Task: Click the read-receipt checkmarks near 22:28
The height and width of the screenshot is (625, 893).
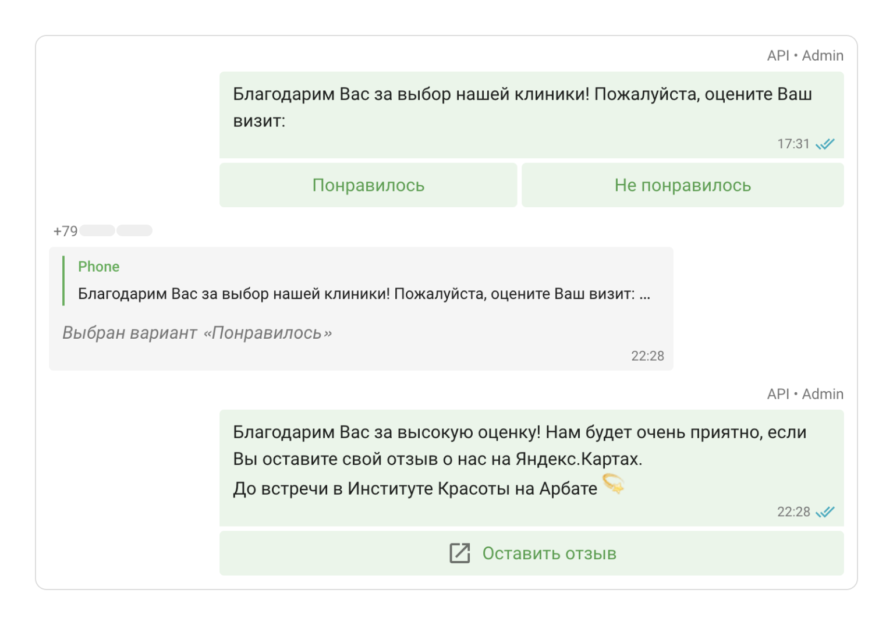Action: click(x=826, y=512)
